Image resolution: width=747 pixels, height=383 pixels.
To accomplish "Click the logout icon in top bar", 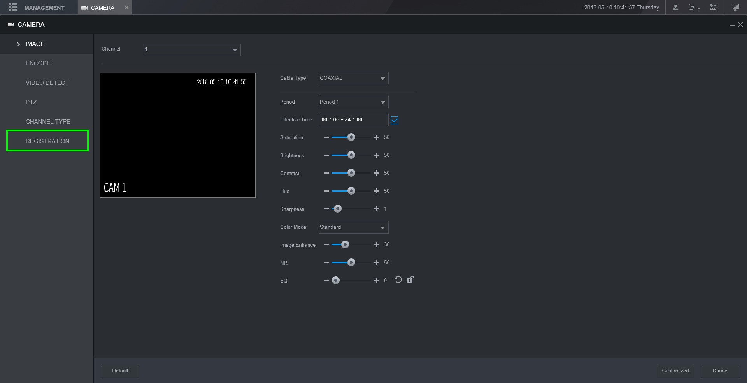I will click(x=692, y=7).
